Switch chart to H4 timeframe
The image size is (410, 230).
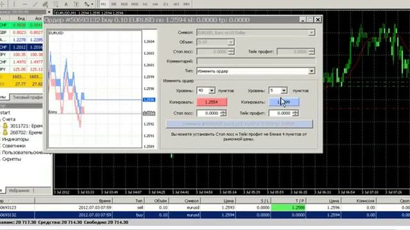pos(155,4)
